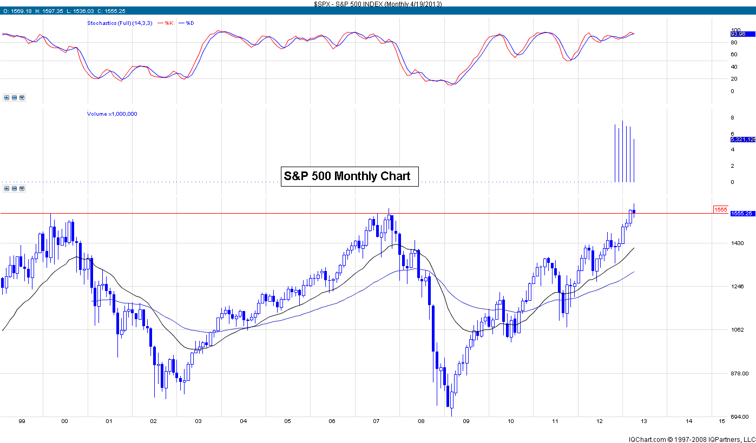The width and height of the screenshot is (756, 443).
Task: Click the down-arrow icon in the Stochastics panel
Action: pyautogui.click(x=22, y=98)
